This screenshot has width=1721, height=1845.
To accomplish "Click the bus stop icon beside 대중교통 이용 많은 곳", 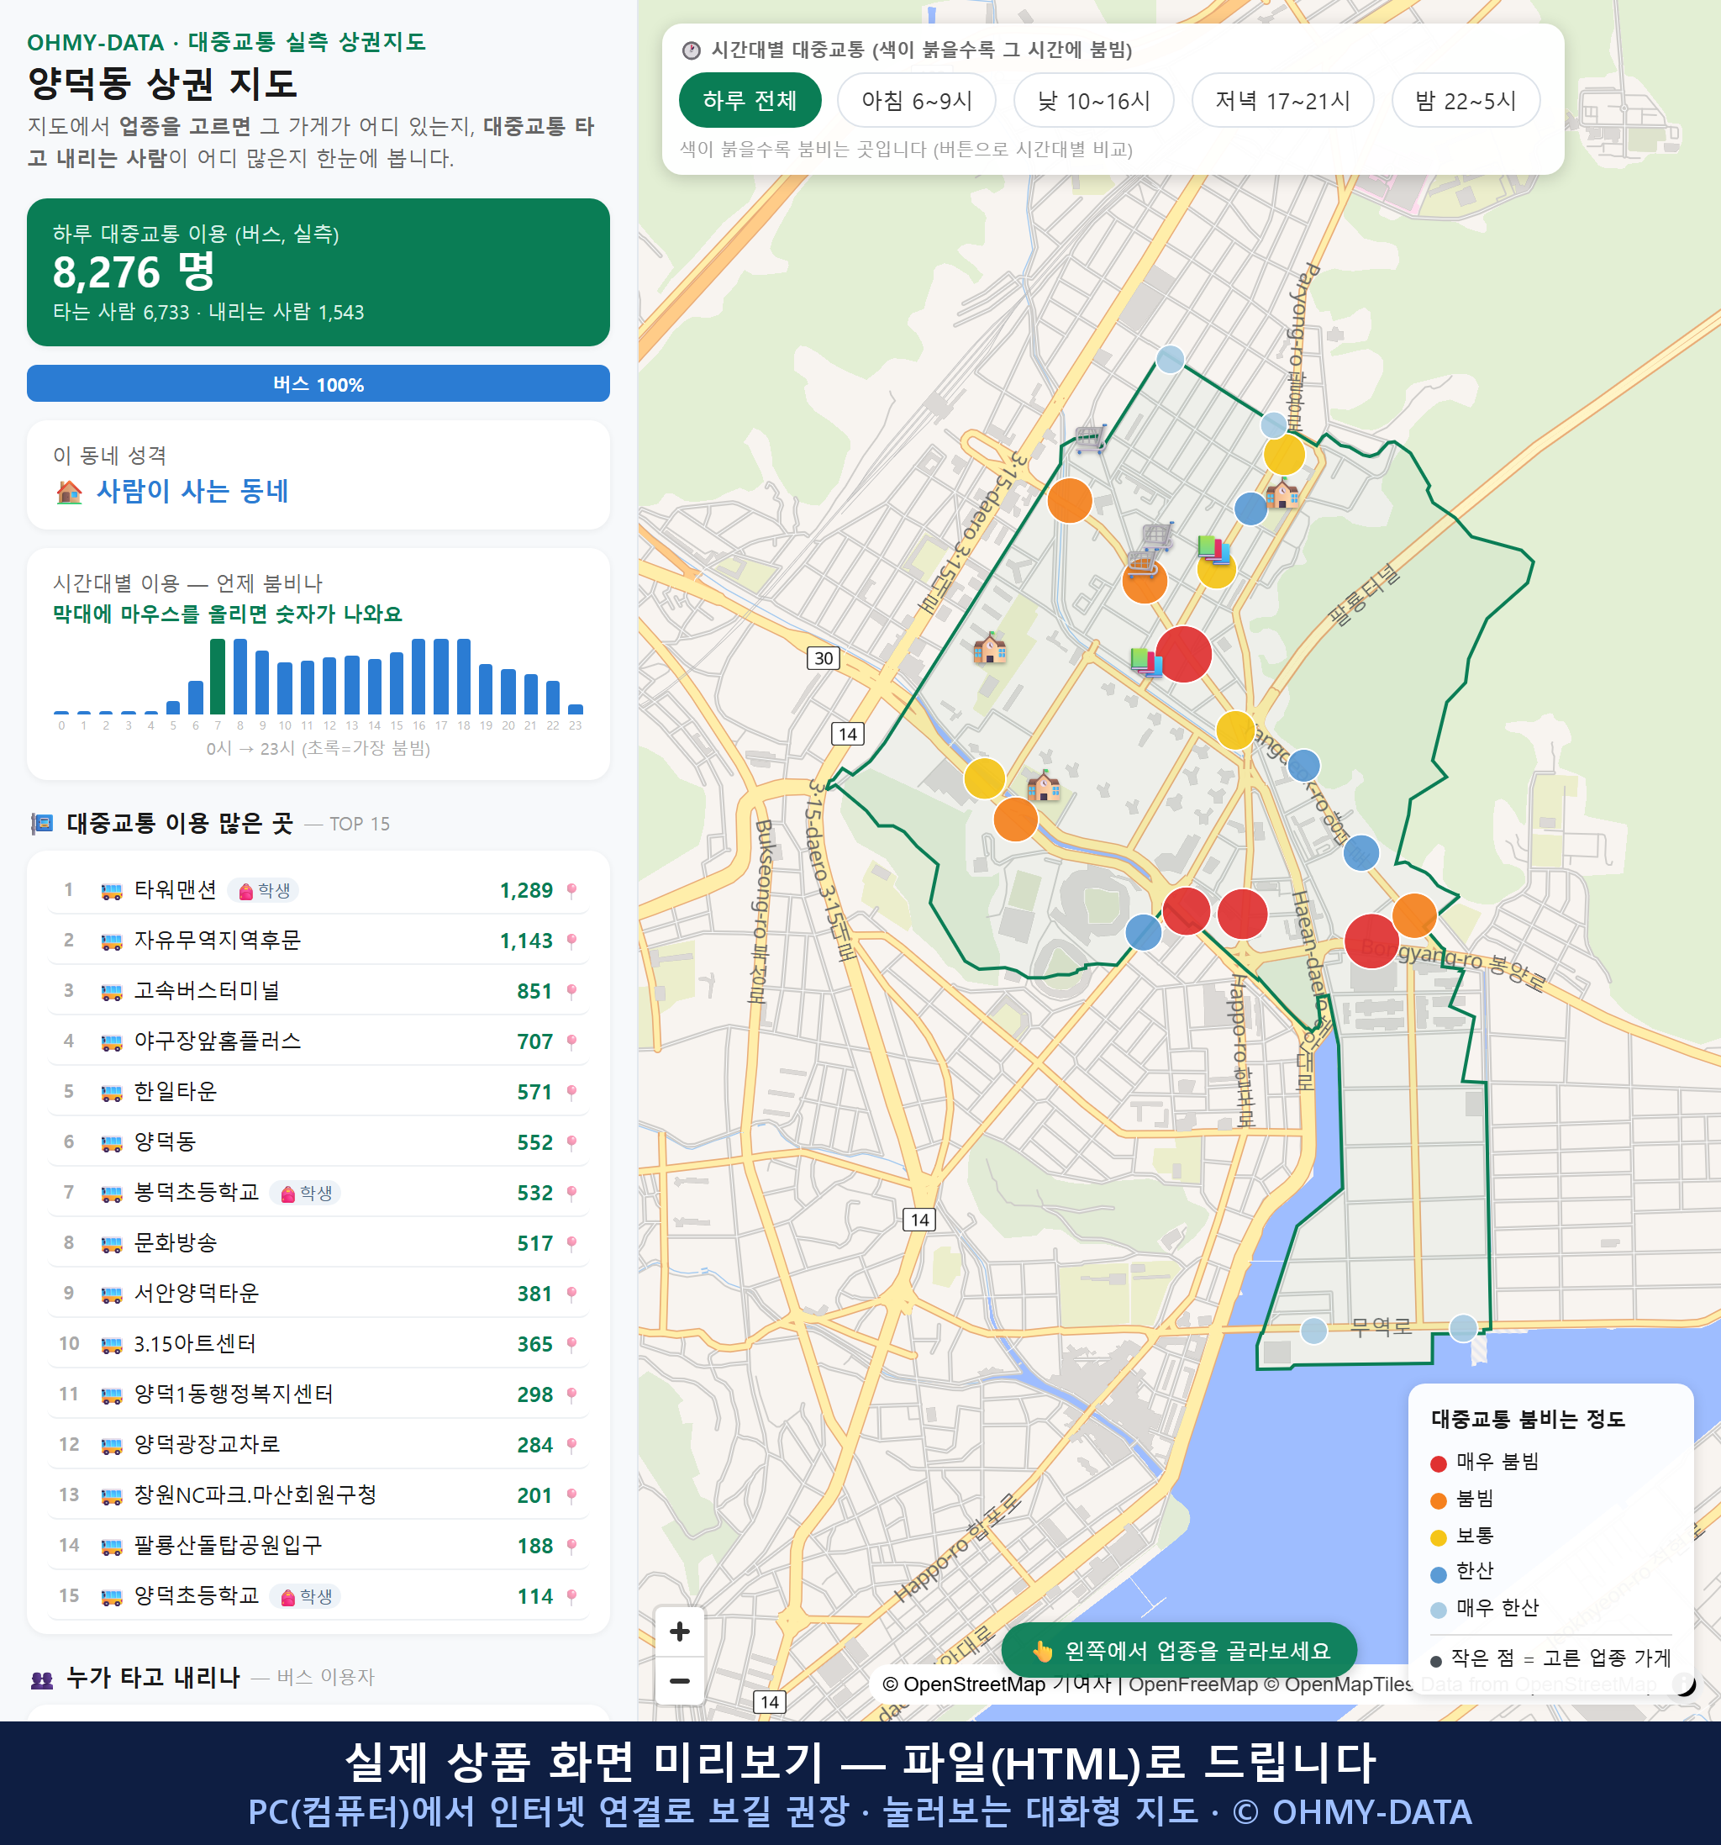I will (x=42, y=823).
